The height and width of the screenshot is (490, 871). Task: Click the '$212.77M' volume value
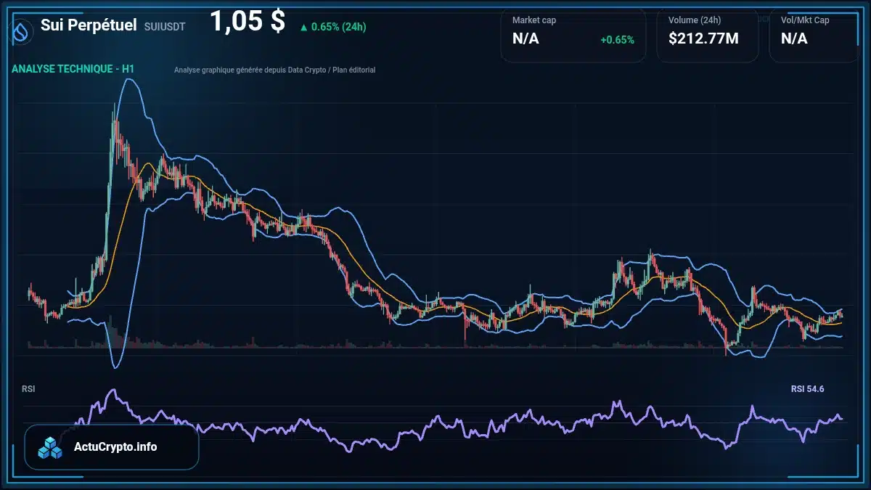pos(703,39)
